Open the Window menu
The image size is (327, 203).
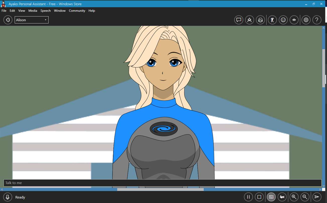click(60, 11)
